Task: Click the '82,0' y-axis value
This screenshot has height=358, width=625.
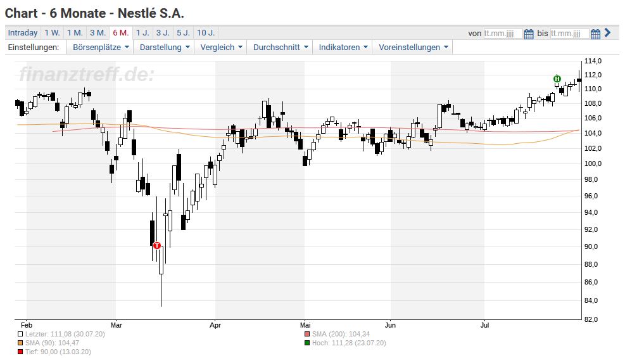Action: 592,319
